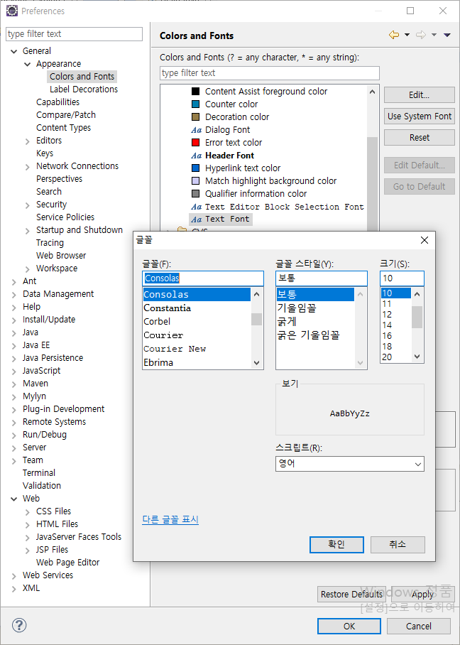Expand the XML tree node
Image resolution: width=460 pixels, height=645 pixels.
pyautogui.click(x=14, y=589)
